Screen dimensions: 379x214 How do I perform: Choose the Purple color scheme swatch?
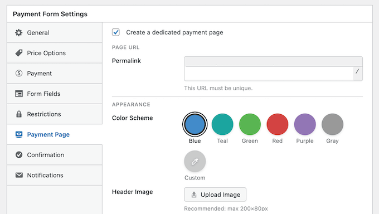click(305, 124)
